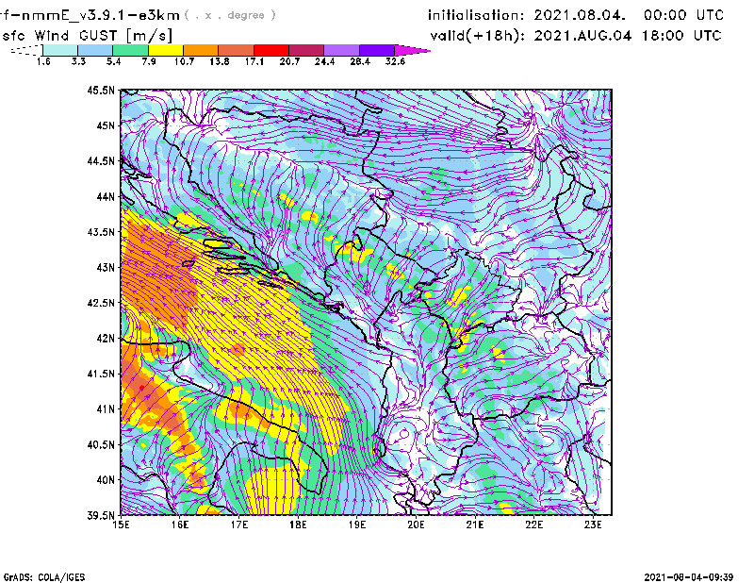Select the crimson legend swatch between 20.7 and 24.4
754x583 pixels.
tap(306, 50)
